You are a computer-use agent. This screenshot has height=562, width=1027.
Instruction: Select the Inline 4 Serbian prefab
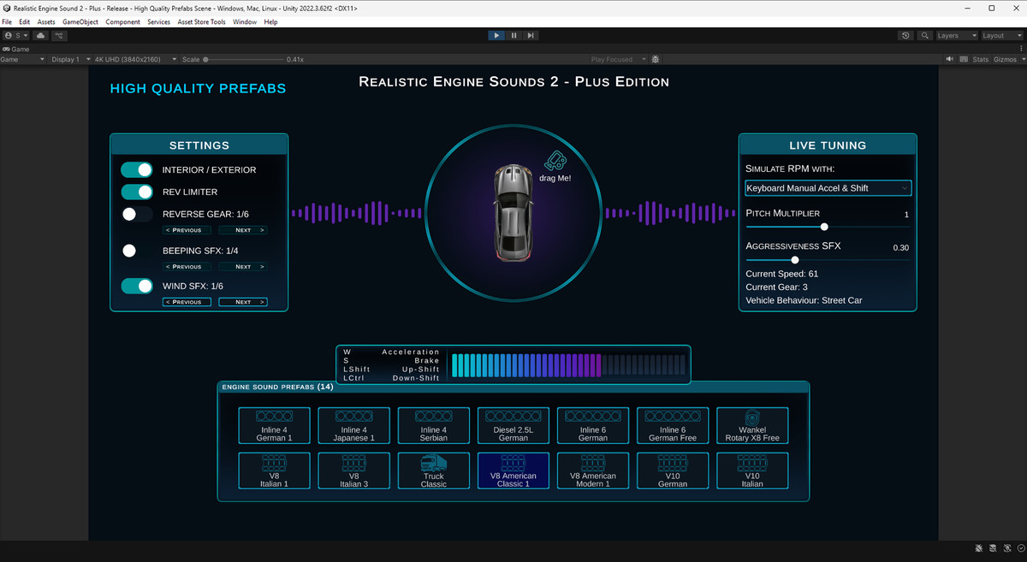pos(433,425)
